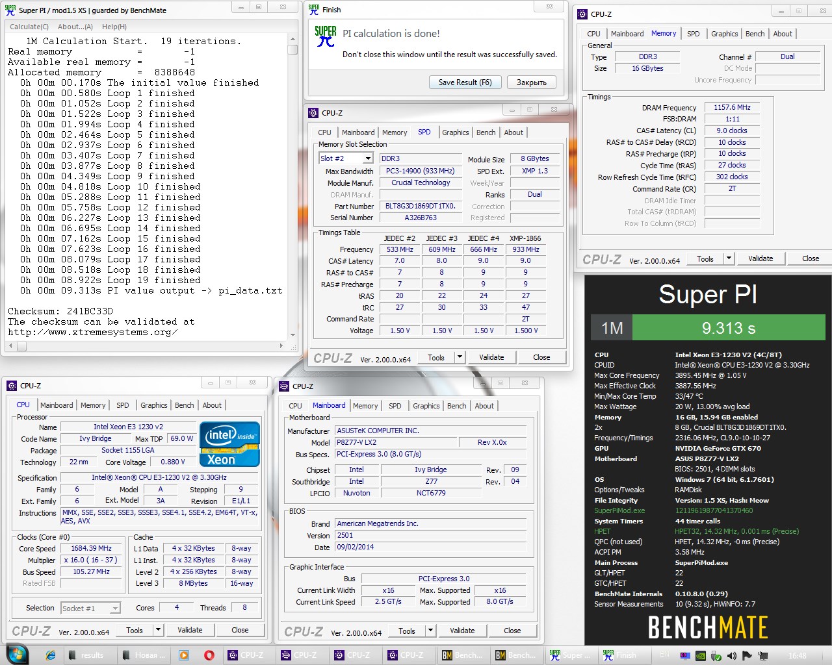Click Validate in CPU-Z Memory window
The image size is (832, 665).
click(760, 258)
